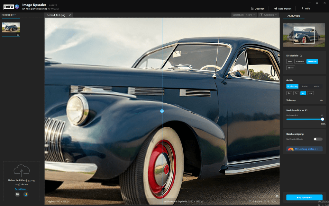This screenshot has width=329, height=206.
Task: Click the Bild speichern button
Action: 304,197
